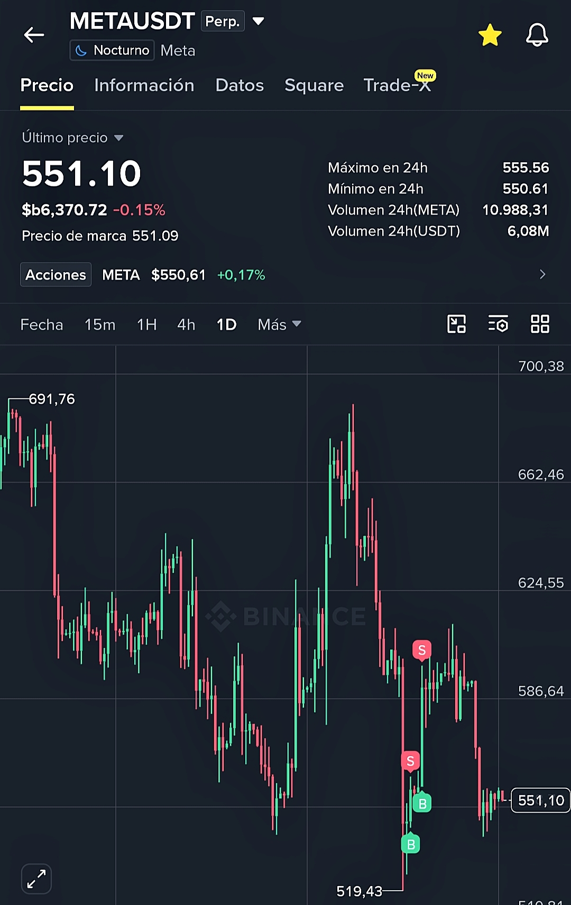Tap the -0.15% price change text
Image resolution: width=571 pixels, height=905 pixels.
tap(139, 210)
